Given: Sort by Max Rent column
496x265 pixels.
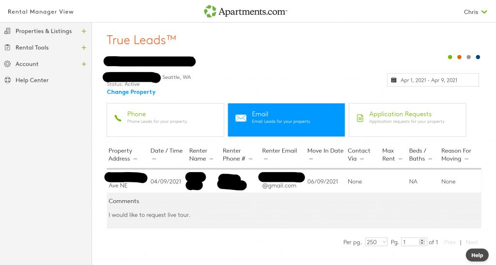Looking at the screenshot, I should [392, 154].
